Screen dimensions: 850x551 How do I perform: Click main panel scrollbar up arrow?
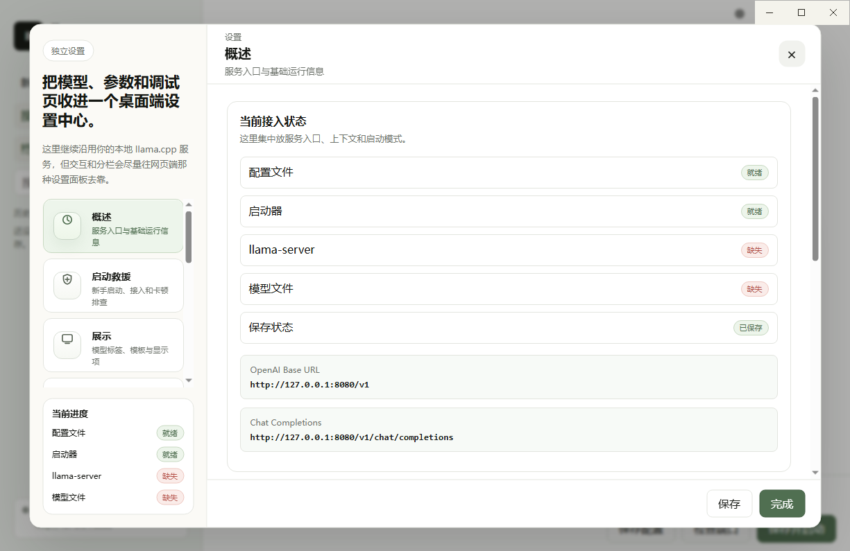[x=815, y=90]
